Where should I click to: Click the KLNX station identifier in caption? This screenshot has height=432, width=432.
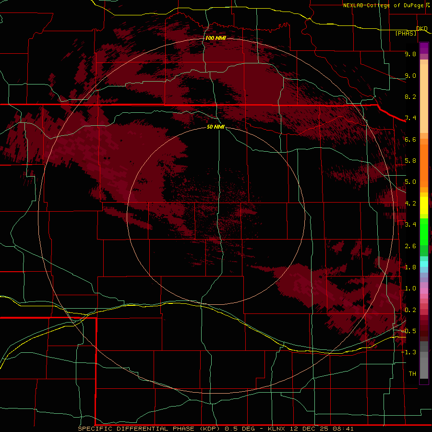point(277,429)
